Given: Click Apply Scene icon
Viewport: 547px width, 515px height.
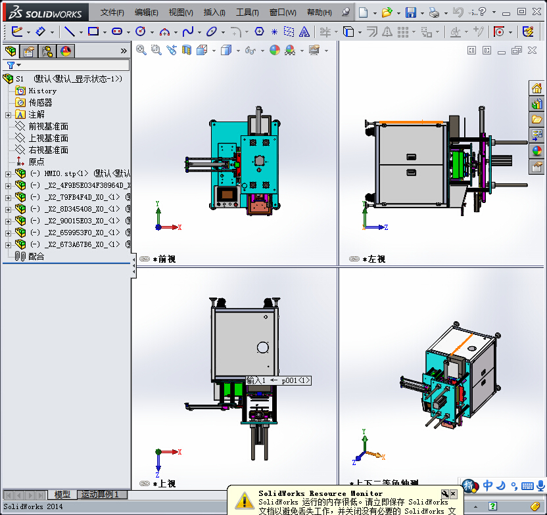Looking at the screenshot, I should click(289, 50).
